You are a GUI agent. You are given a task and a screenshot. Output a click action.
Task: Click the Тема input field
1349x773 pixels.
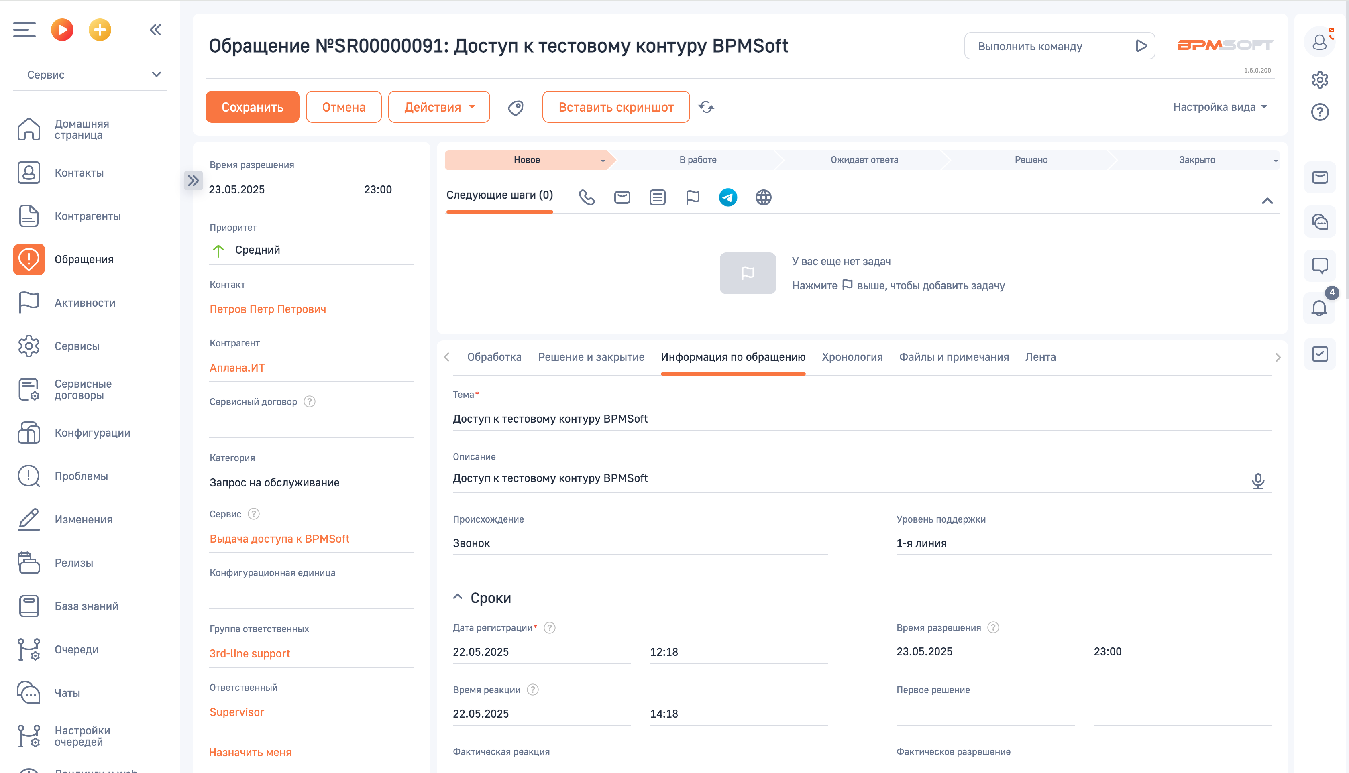click(862, 419)
